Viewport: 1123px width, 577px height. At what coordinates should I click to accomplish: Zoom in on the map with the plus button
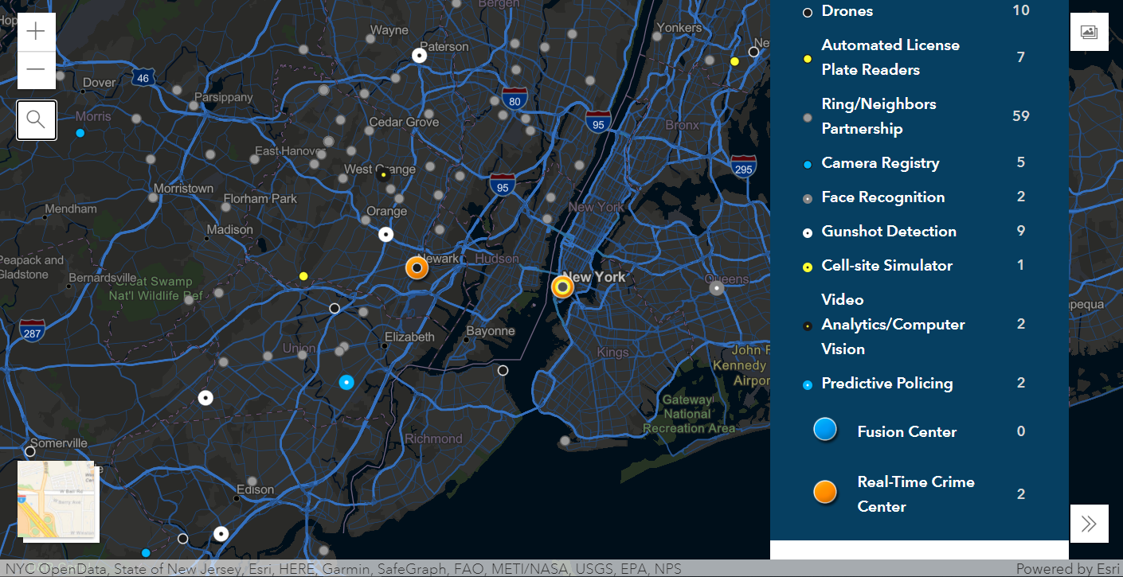pos(36,32)
